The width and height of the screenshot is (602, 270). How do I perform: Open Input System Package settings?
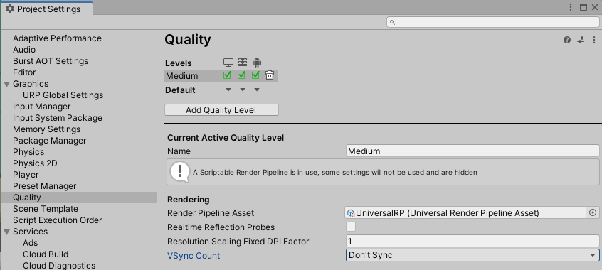pos(58,118)
